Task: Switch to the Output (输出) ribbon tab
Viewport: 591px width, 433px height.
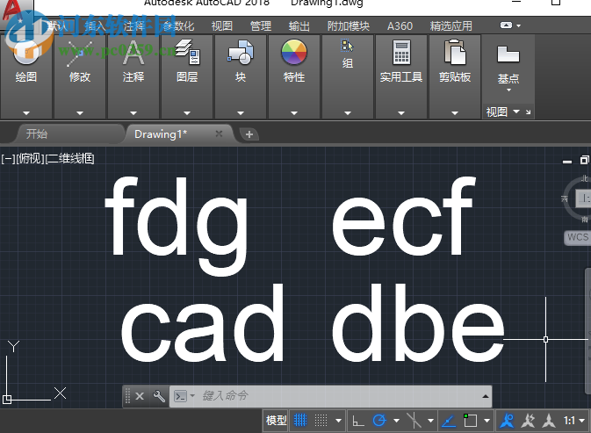Action: click(299, 26)
